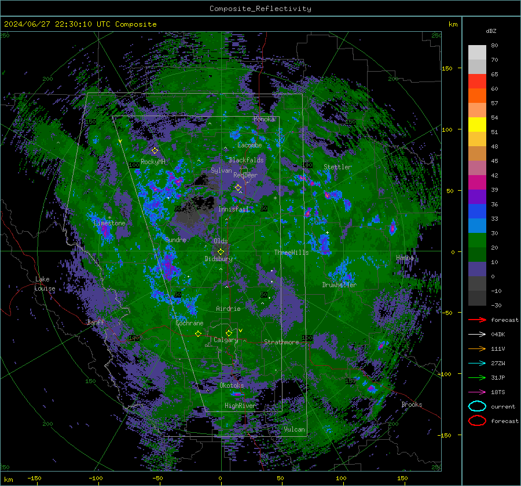Click the red forecast arrow in legend
The height and width of the screenshot is (486, 521).
coord(477,320)
